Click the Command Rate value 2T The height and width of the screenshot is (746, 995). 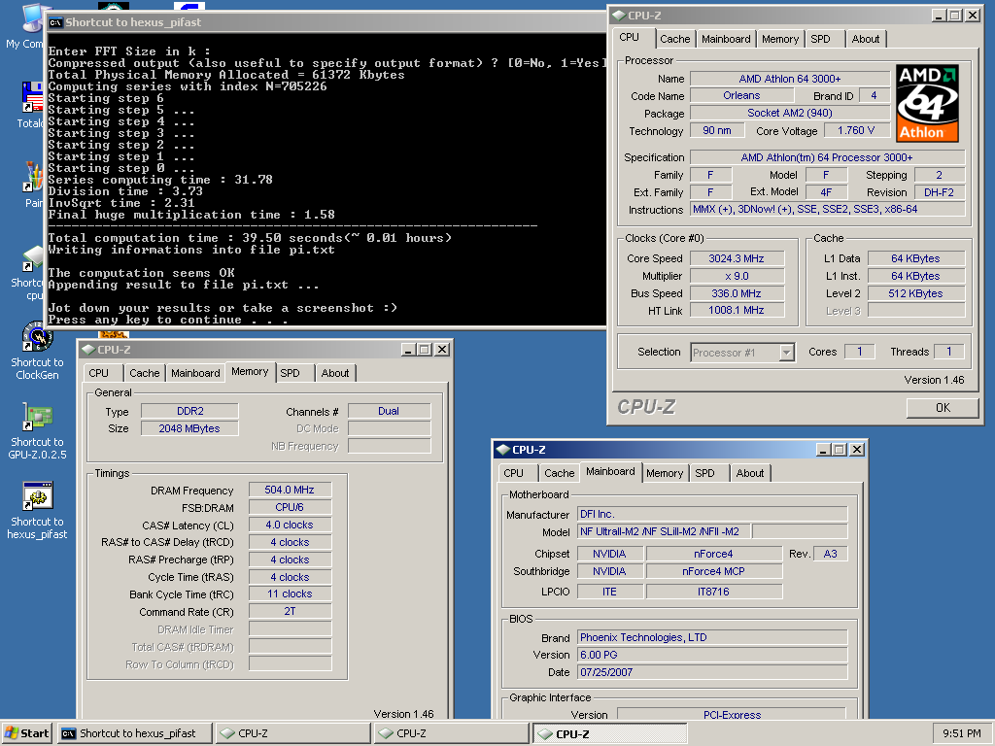point(290,612)
